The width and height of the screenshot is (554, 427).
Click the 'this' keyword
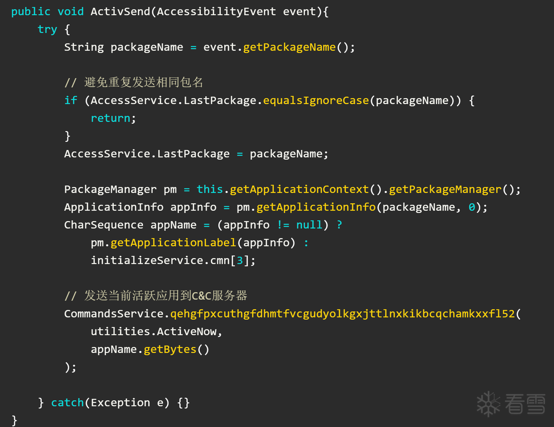click(210, 189)
